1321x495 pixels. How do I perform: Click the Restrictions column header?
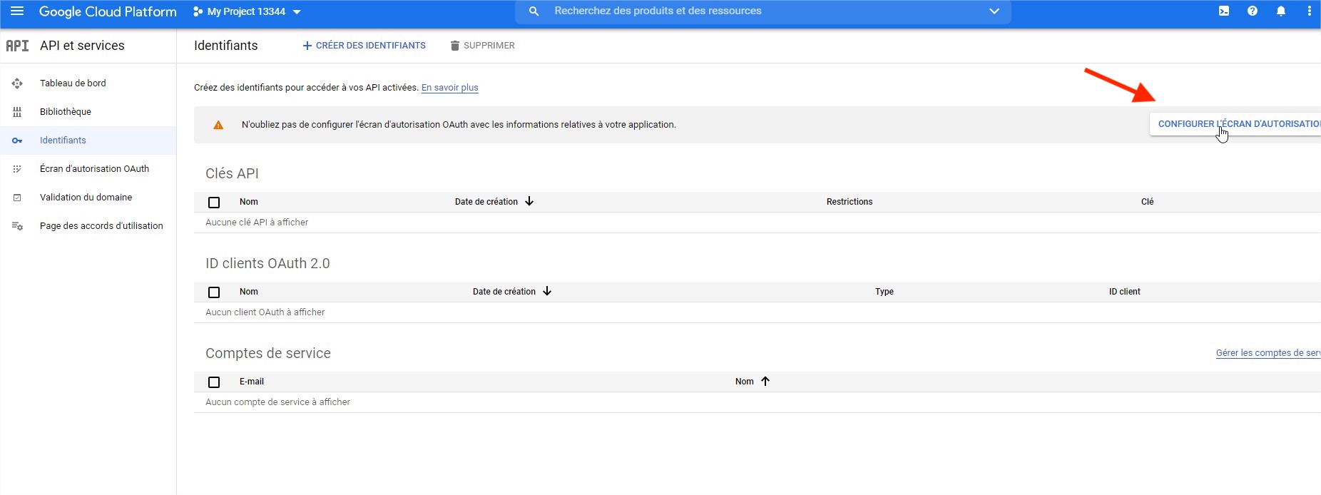850,202
